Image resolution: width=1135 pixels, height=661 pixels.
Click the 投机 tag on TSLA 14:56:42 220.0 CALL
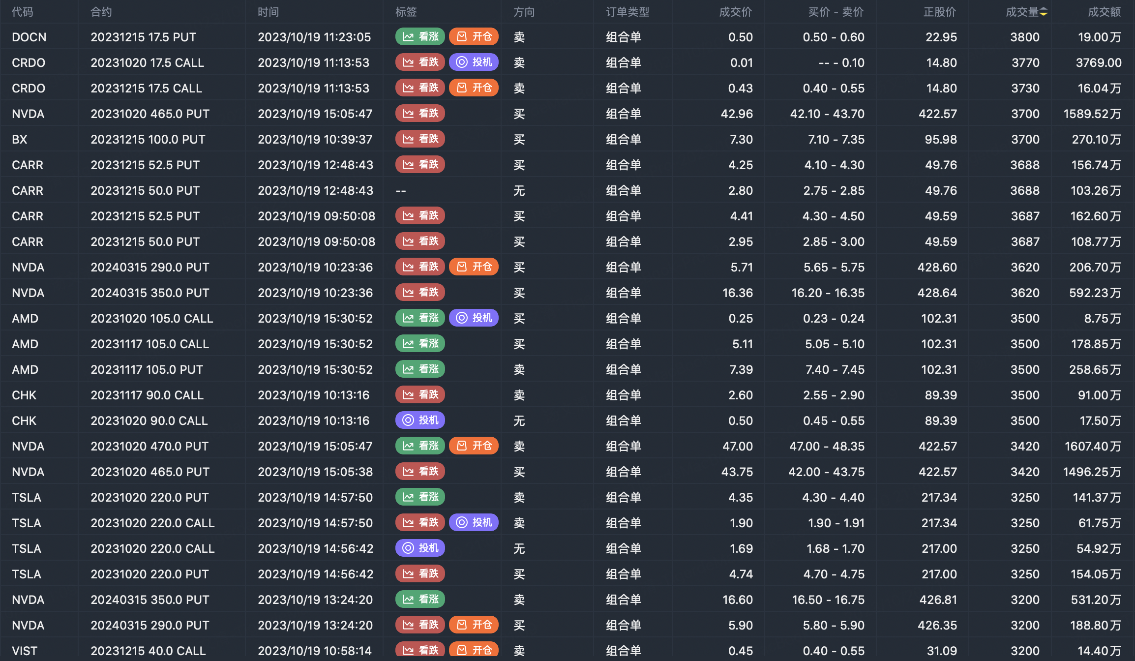[420, 548]
